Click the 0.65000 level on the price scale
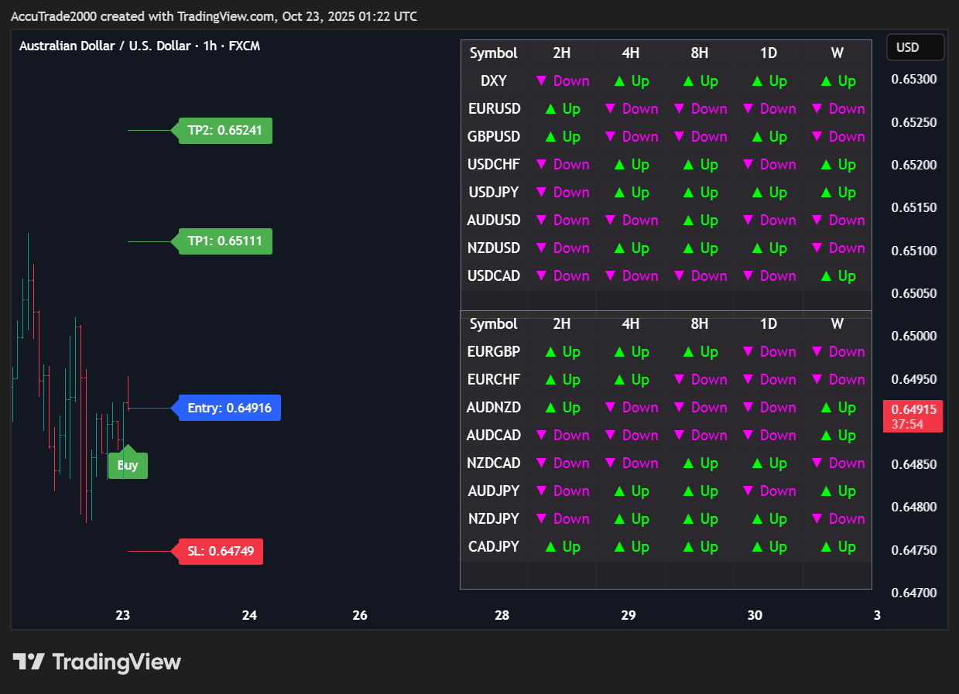Viewport: 959px width, 694px height. (x=913, y=336)
